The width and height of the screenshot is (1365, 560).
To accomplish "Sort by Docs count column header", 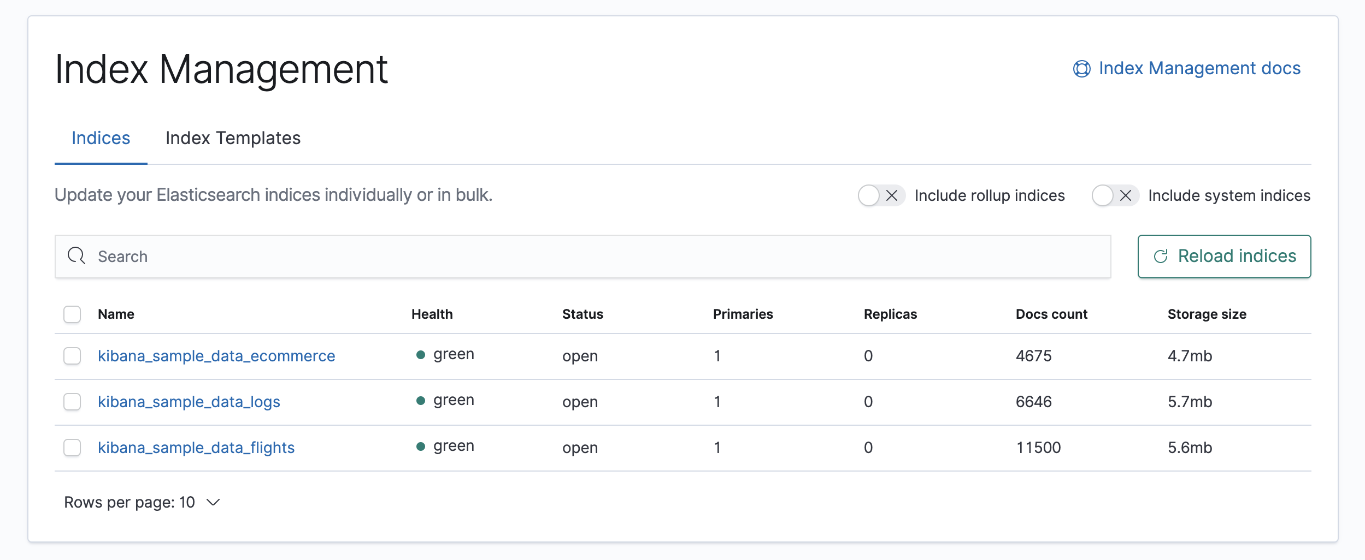I will pyautogui.click(x=1051, y=314).
